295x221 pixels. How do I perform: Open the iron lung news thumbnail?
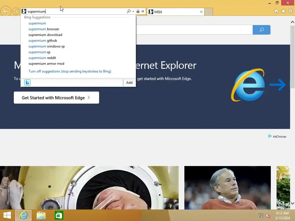click(89, 188)
